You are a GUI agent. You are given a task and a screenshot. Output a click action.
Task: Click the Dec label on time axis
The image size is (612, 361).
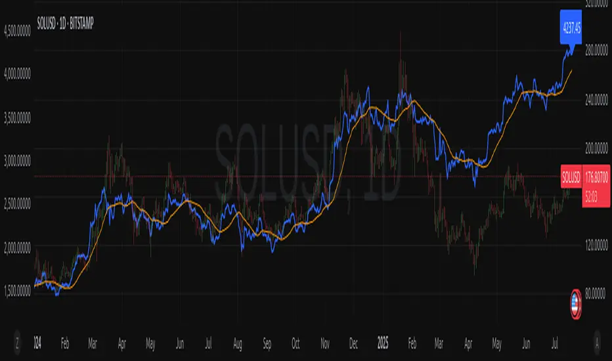353,343
